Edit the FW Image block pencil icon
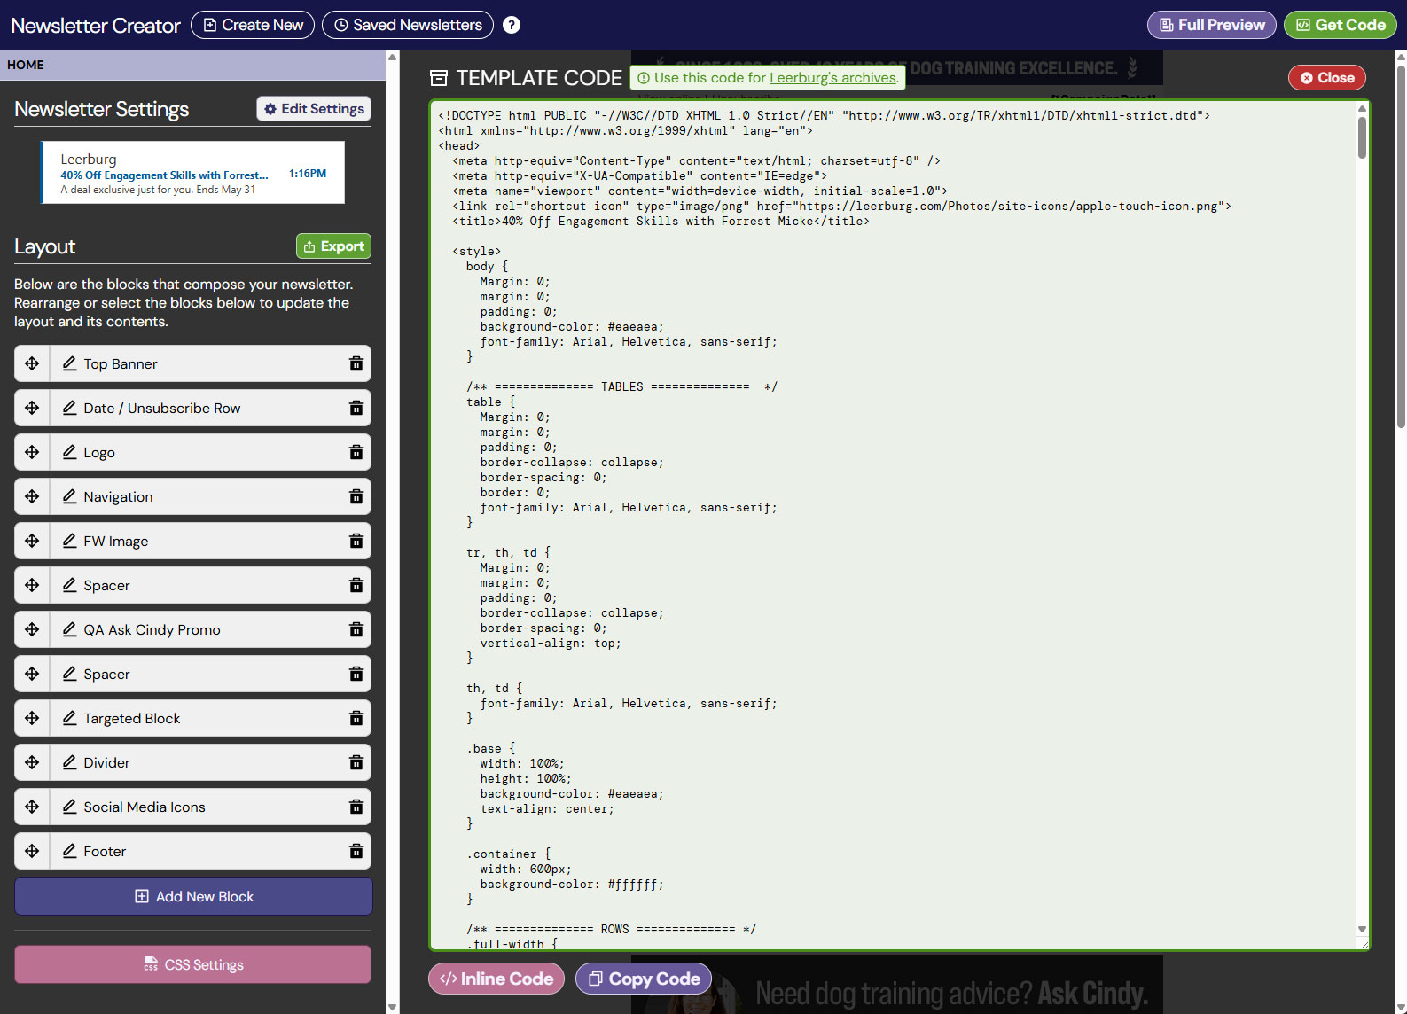The height and width of the screenshot is (1014, 1407). coord(69,541)
